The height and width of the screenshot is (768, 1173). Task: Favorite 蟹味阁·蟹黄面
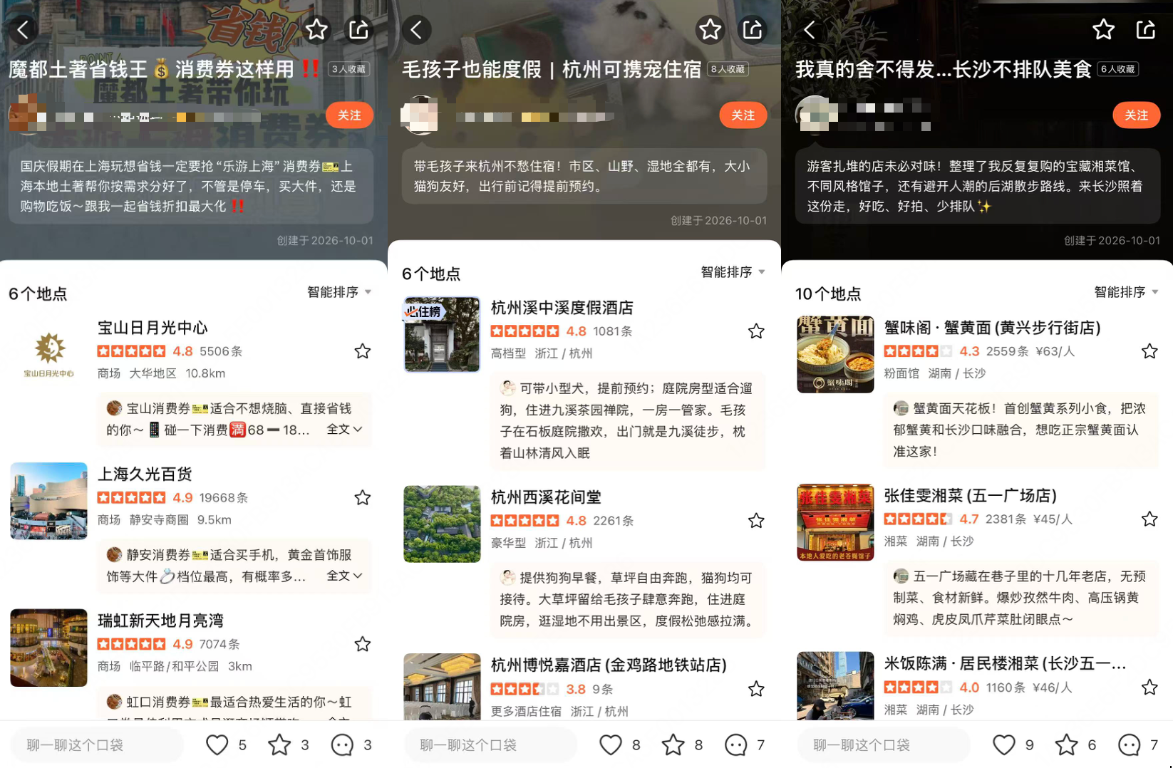coord(1149,351)
